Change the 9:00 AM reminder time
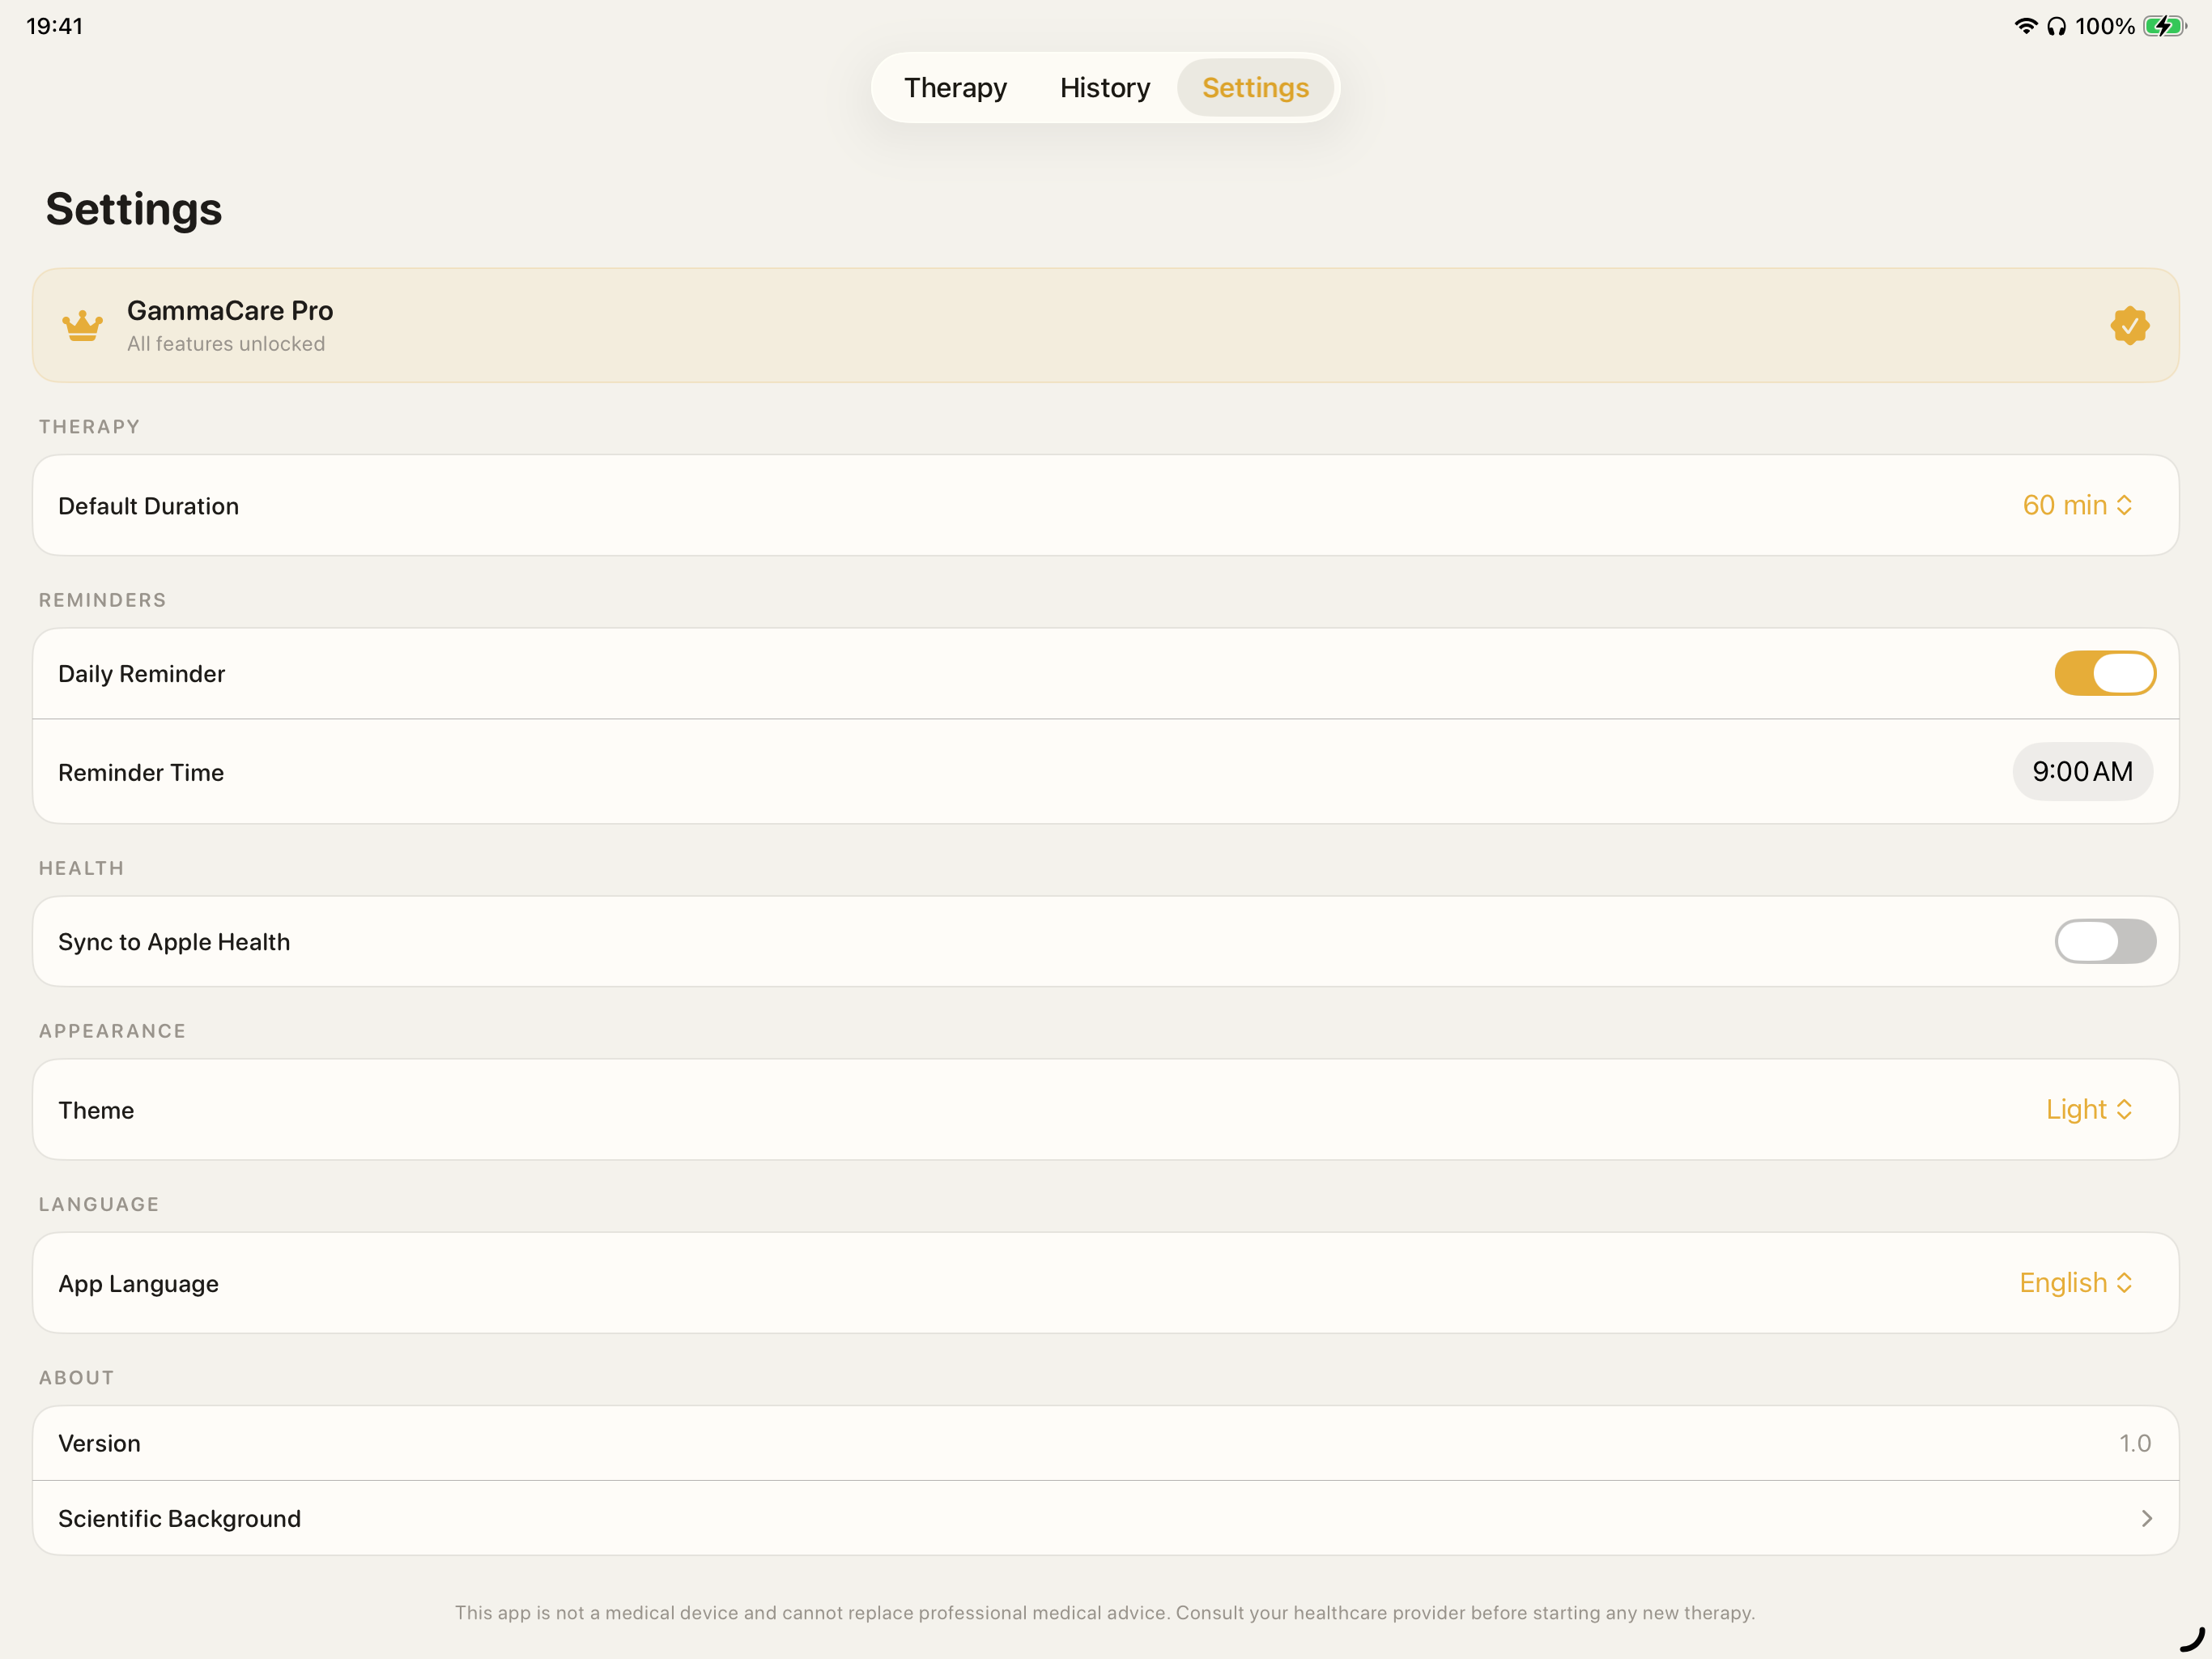 click(2082, 771)
